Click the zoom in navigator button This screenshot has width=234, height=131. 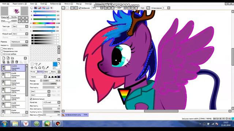tap(23, 18)
